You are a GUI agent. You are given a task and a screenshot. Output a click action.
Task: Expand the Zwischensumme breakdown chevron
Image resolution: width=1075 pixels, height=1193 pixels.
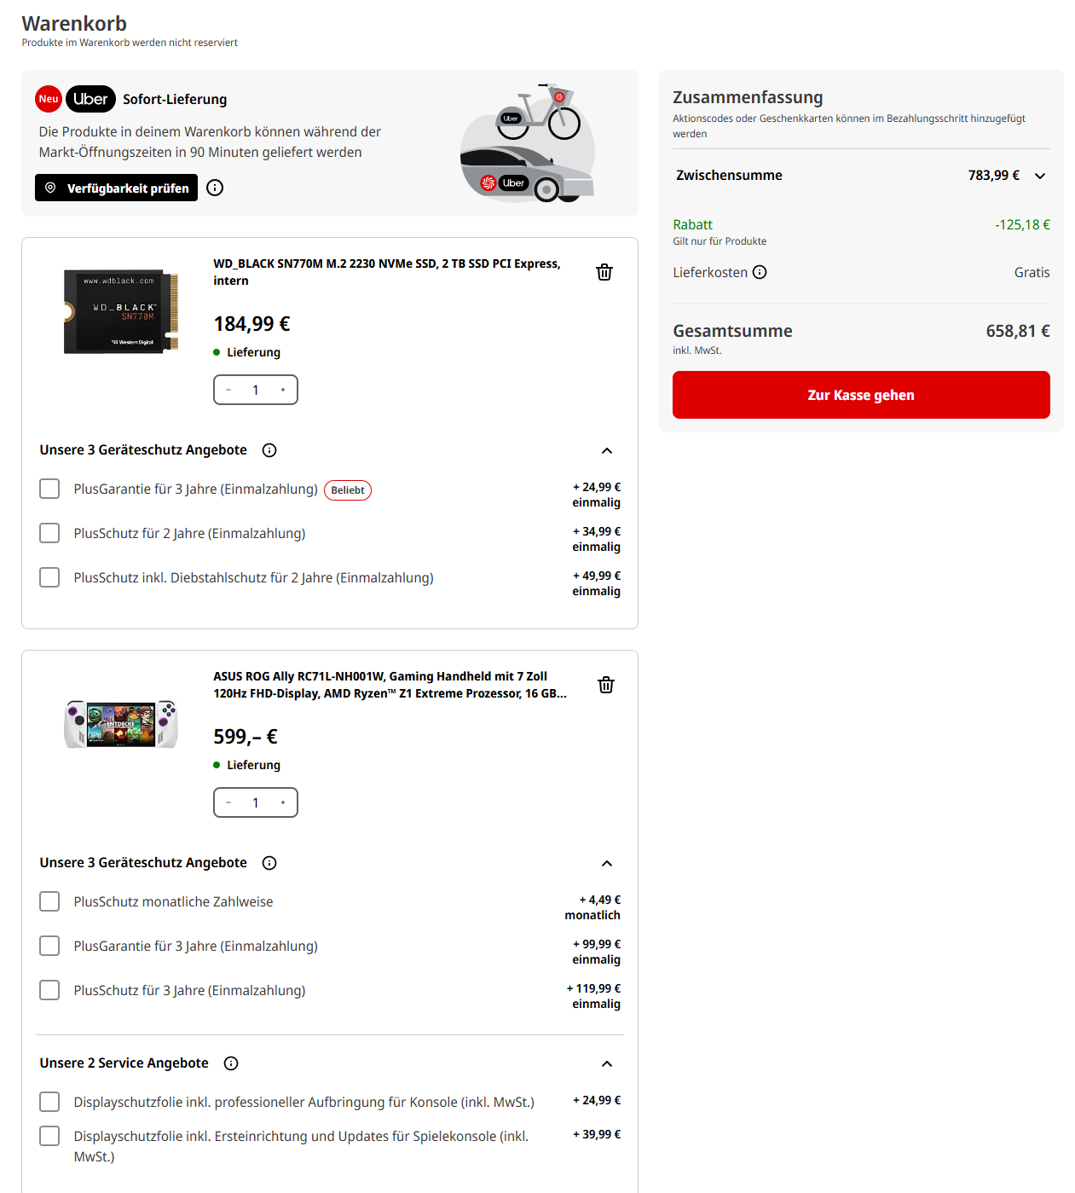1040,176
